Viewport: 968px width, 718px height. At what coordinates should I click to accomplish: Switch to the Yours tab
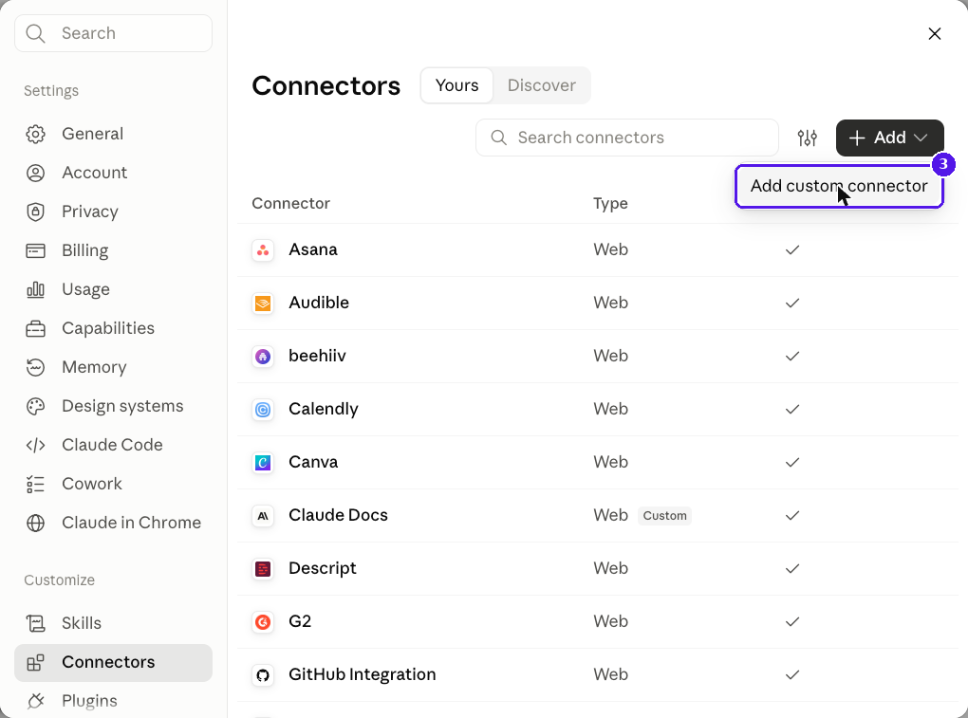[456, 85]
